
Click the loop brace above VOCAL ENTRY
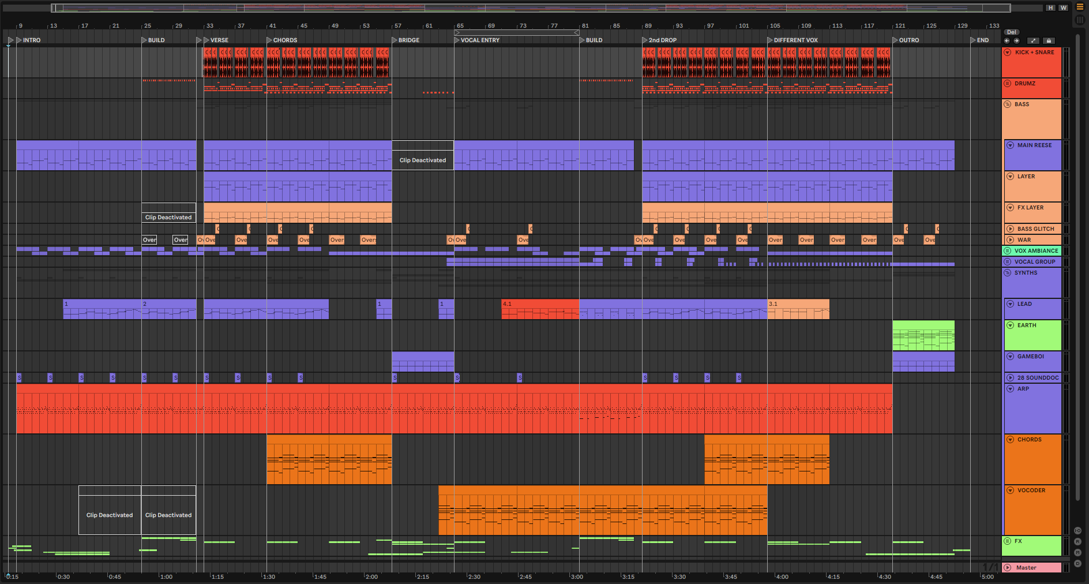(x=517, y=33)
